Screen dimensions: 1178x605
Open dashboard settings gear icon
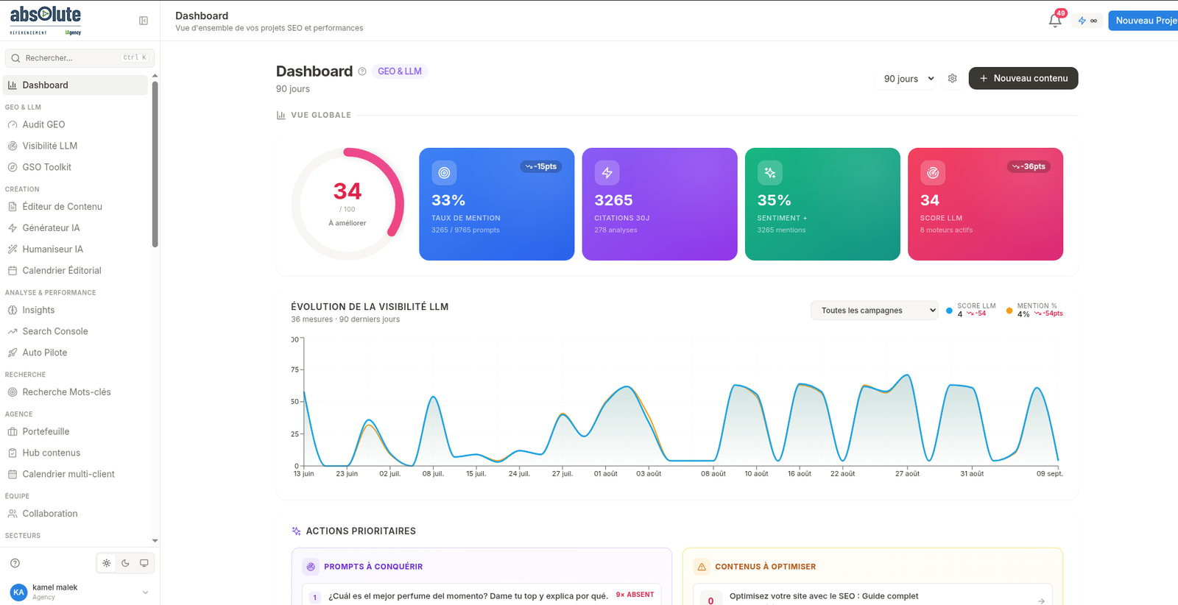point(953,78)
